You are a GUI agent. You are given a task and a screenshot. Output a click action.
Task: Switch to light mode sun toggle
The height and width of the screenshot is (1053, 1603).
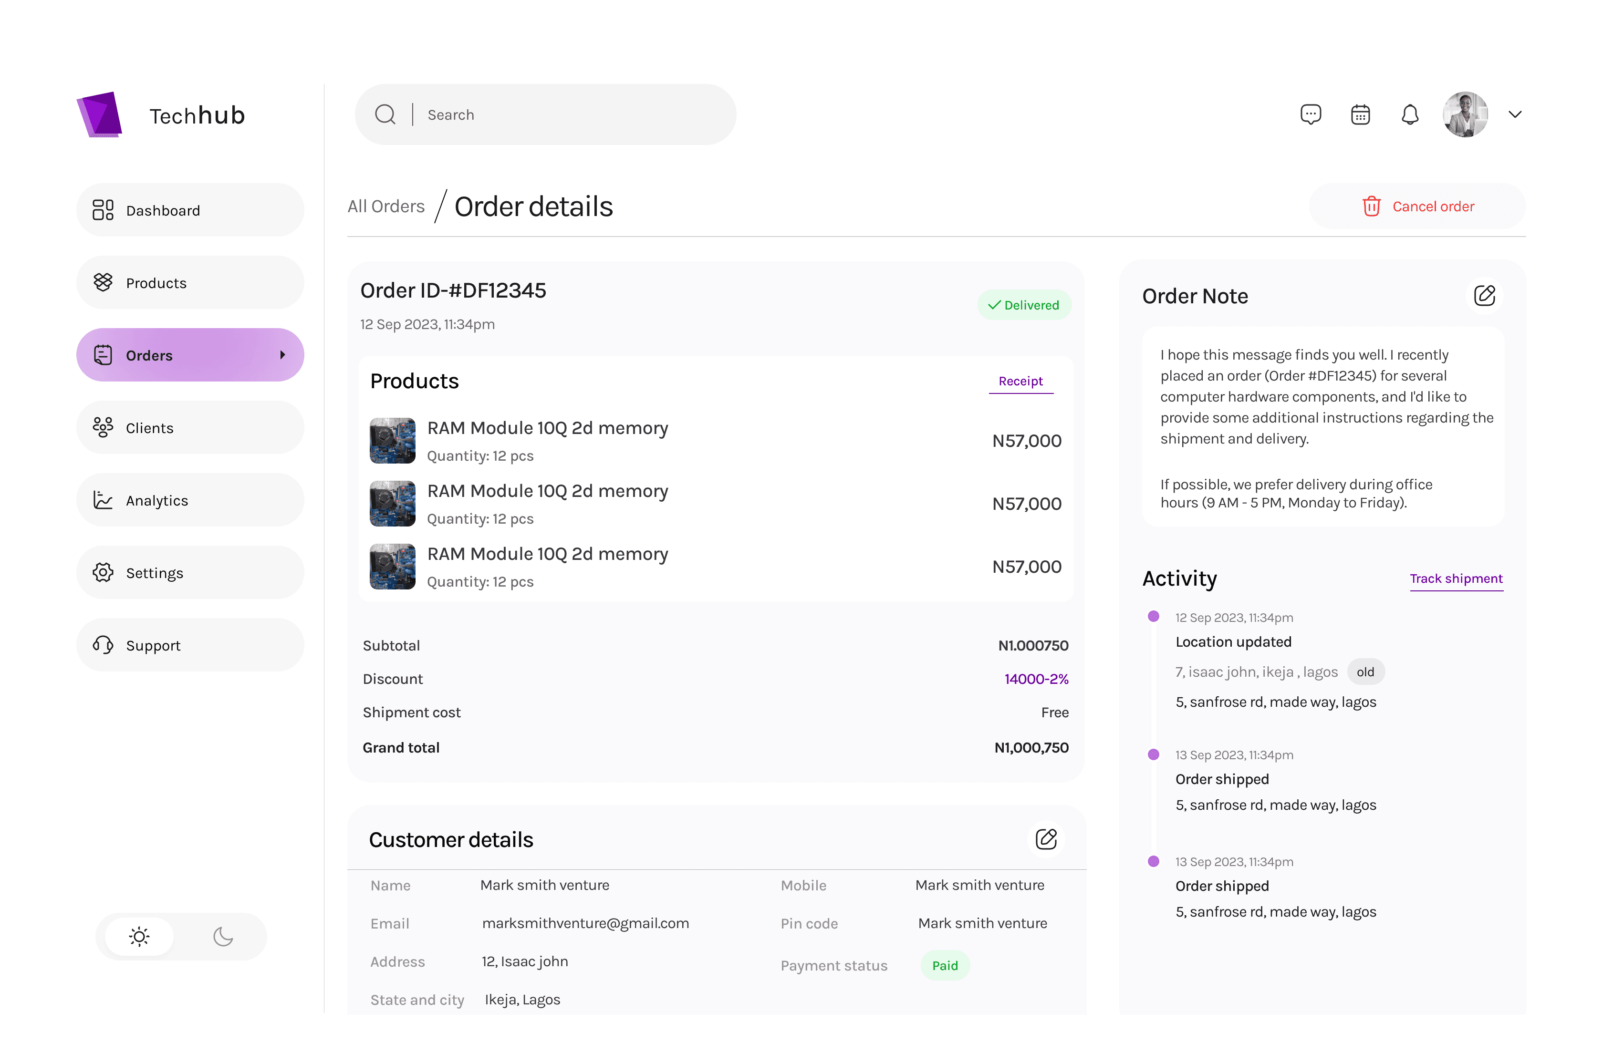click(139, 936)
